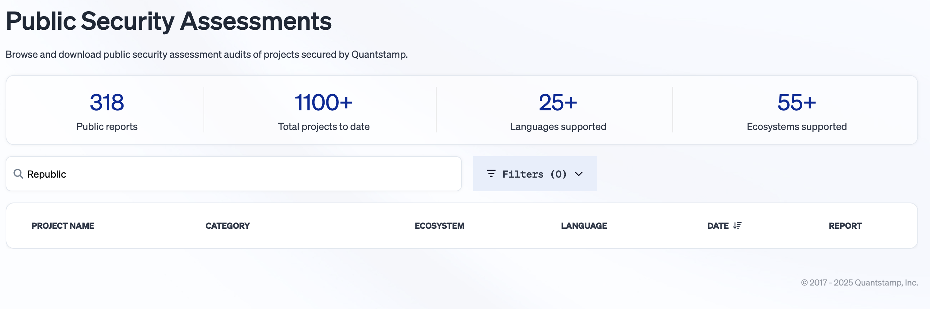Image resolution: width=930 pixels, height=309 pixels.
Task: Toggle sorting on the DATE header
Action: tap(718, 226)
